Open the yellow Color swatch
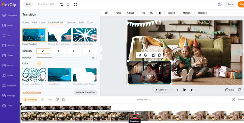The image size is (244, 123). (x=39, y=64)
